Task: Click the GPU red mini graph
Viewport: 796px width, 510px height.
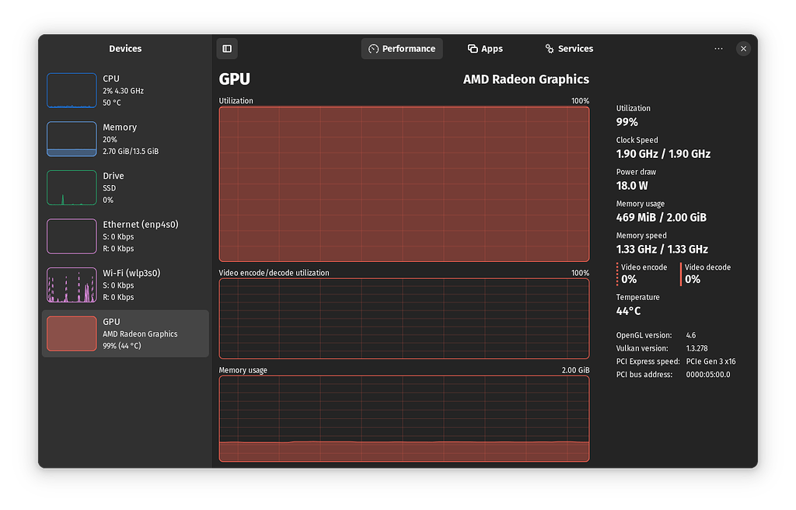Action: tap(72, 333)
